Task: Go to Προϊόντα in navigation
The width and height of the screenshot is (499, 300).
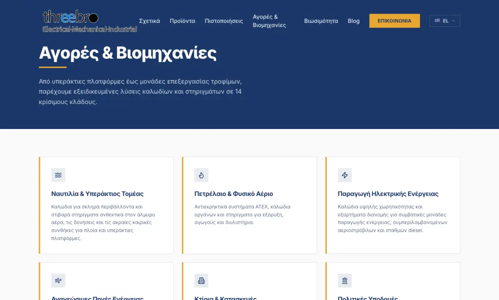Action: (x=182, y=21)
